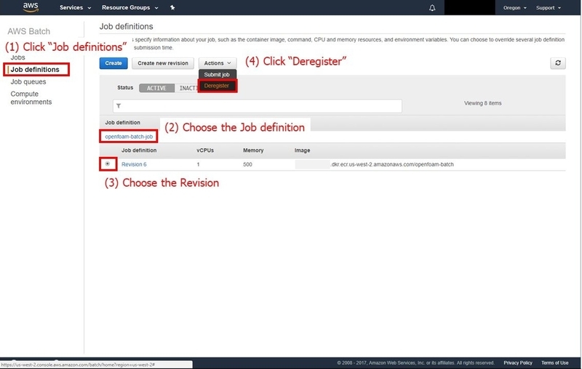The width and height of the screenshot is (582, 369).
Task: Choose Submit job from Actions menu
Action: click(x=217, y=75)
